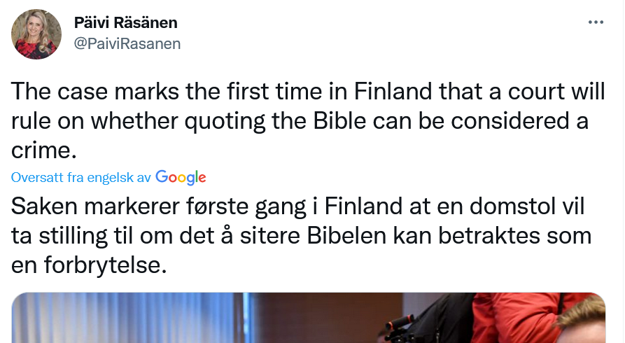Click 'Finland' in the first English line
The height and width of the screenshot is (343, 625).
393,91
